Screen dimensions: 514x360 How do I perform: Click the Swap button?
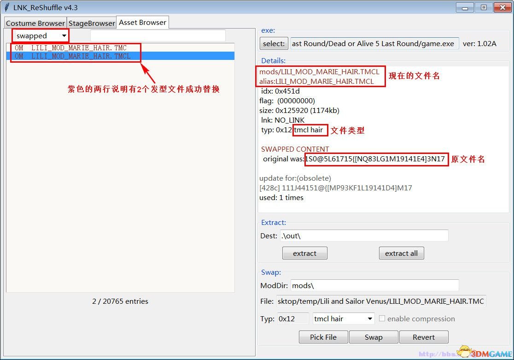(374, 337)
